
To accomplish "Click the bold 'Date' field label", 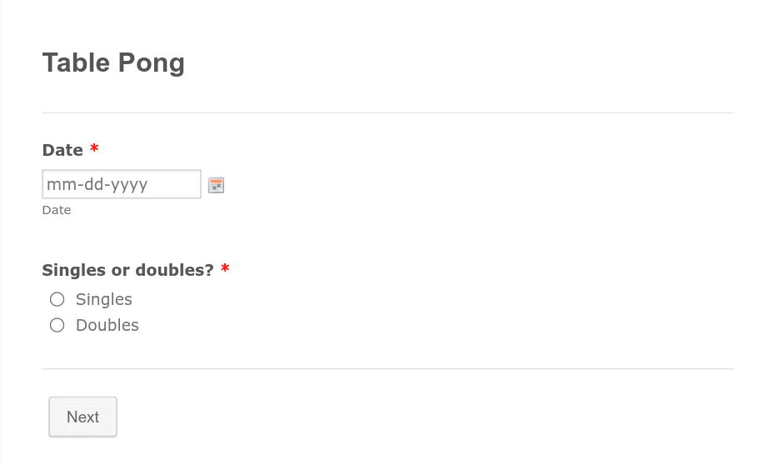I will [62, 150].
